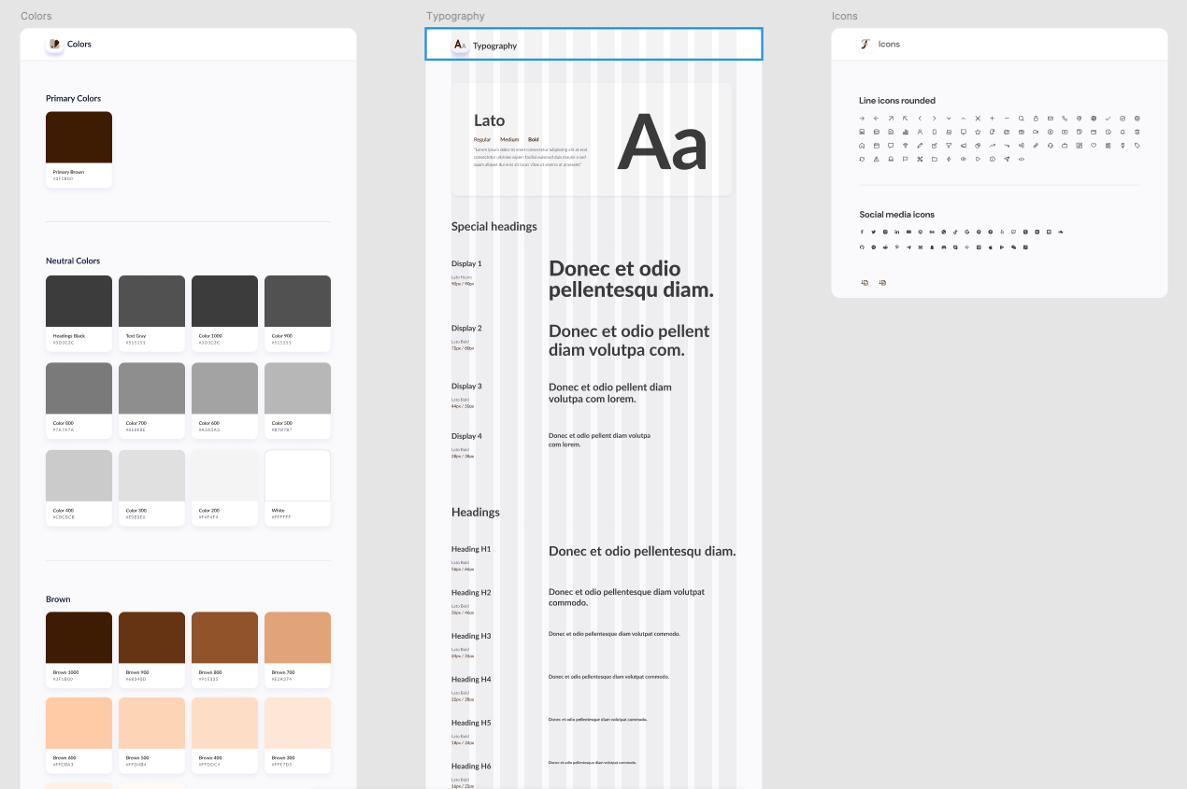The image size is (1187, 789).
Task: Select the heart icon in Line icons rounded
Action: pos(1094,145)
